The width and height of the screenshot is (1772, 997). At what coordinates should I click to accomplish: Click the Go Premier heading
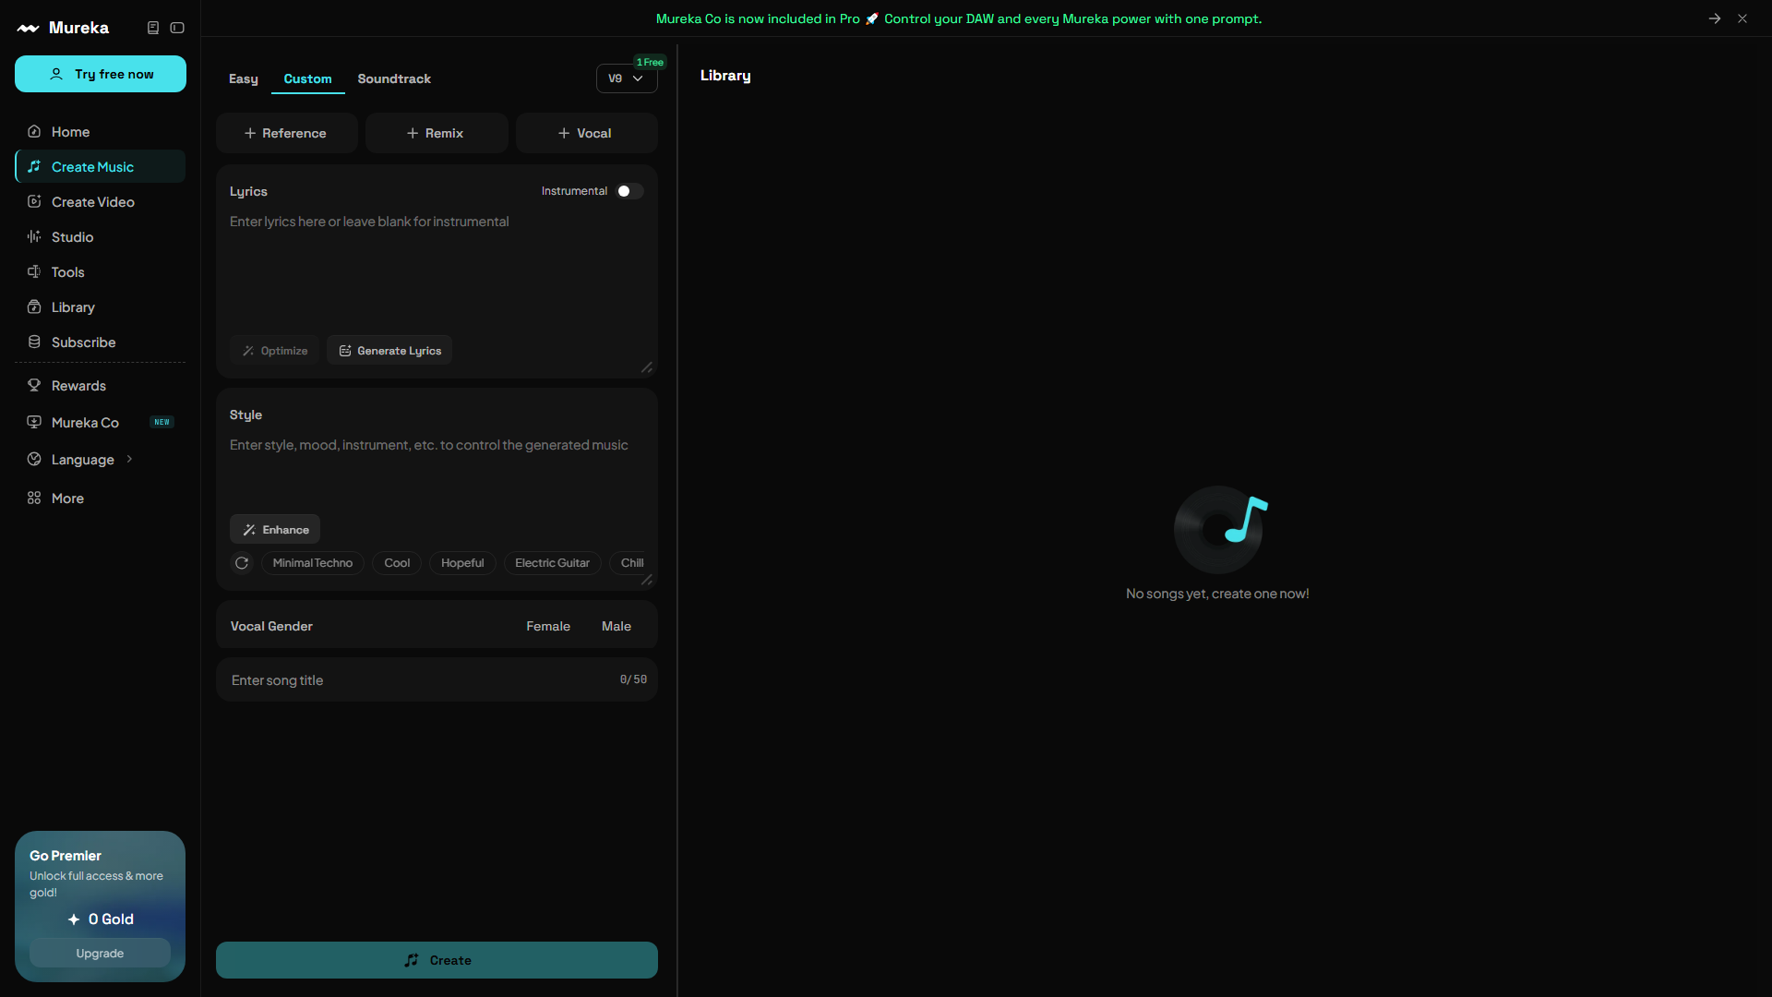point(66,856)
